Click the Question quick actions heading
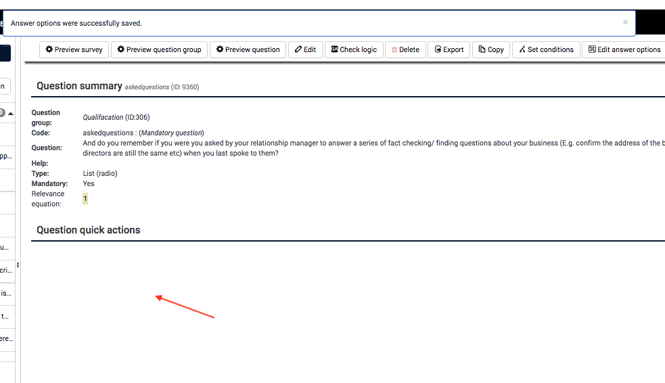Image resolution: width=665 pixels, height=383 pixels. 88,230
